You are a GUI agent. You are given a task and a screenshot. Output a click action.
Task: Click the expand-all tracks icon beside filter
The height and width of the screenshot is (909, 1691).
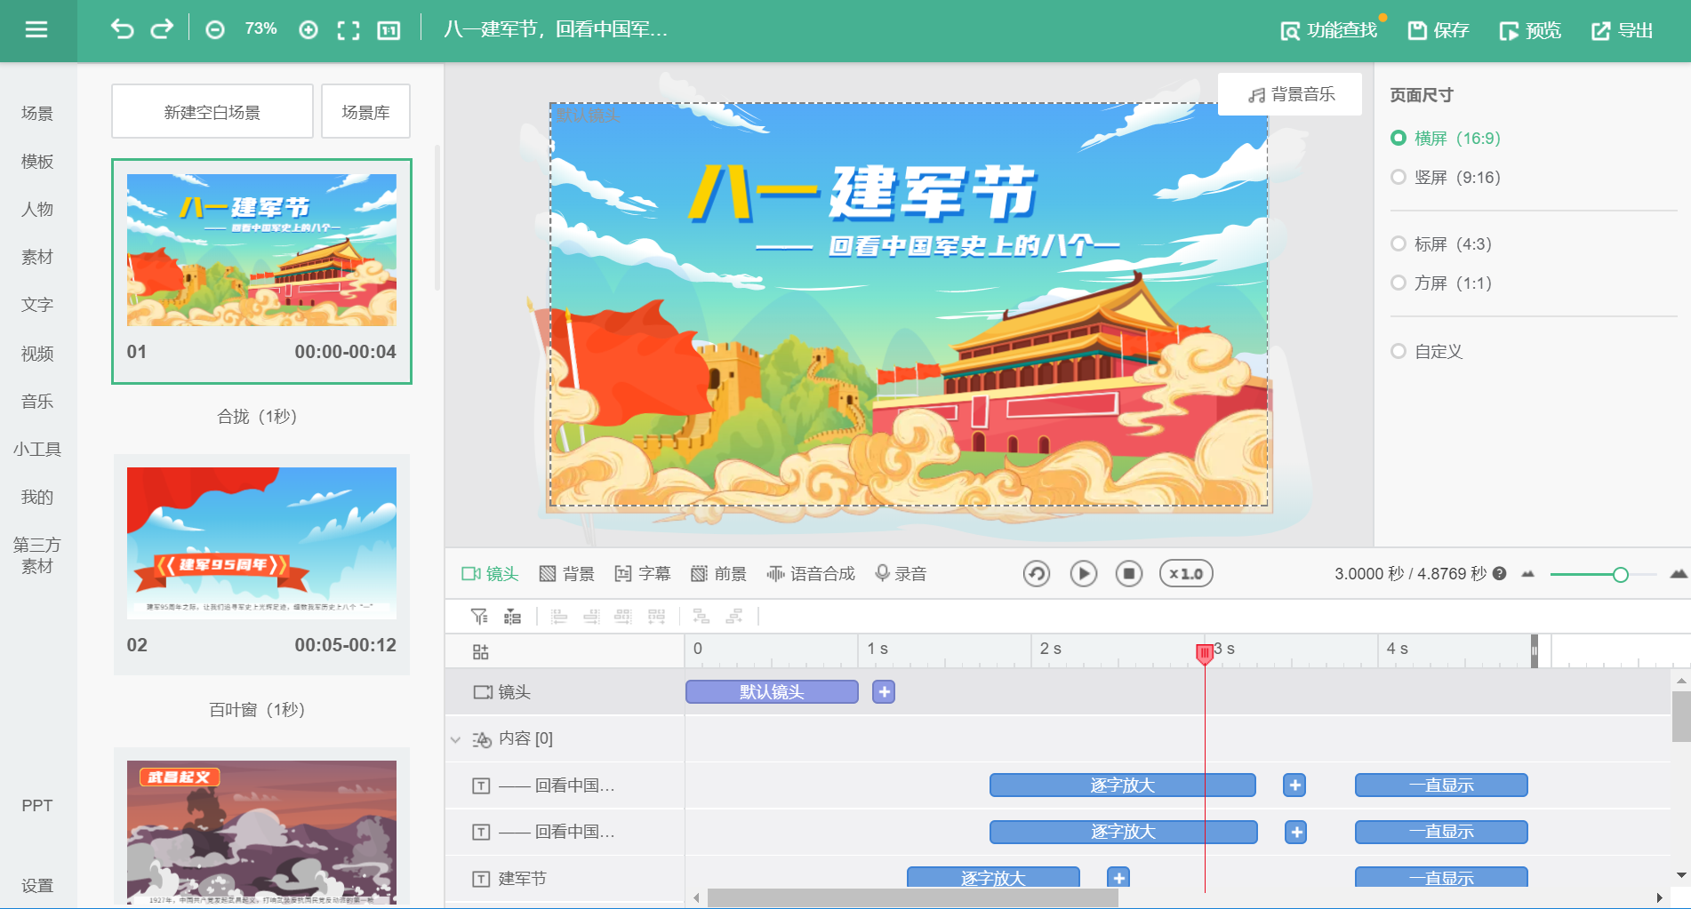point(512,616)
